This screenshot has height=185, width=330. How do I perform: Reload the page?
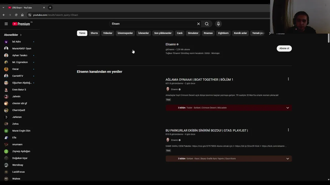(16, 15)
